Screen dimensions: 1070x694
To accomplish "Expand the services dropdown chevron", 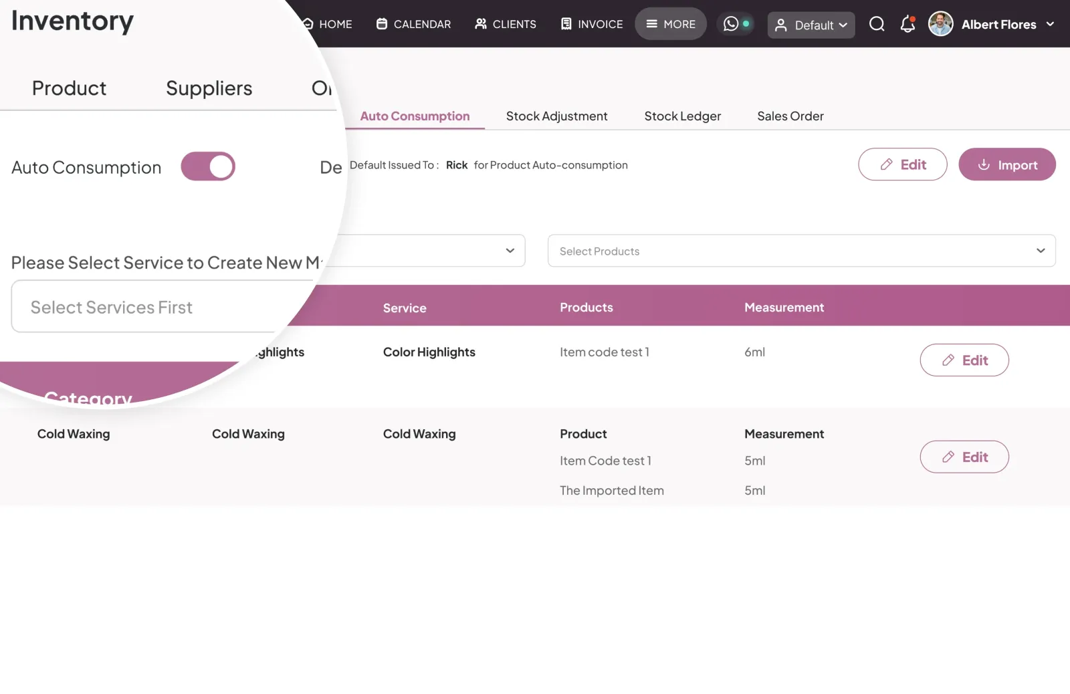I will pyautogui.click(x=510, y=251).
